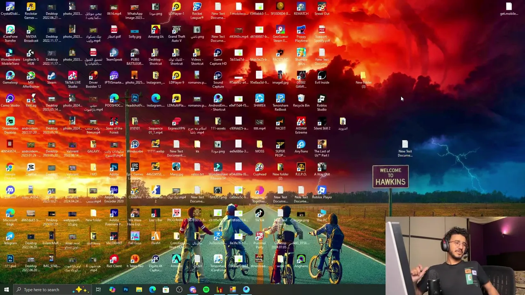Launch the Steam desktop shortcut
The width and height of the screenshot is (525, 295).
pos(52,77)
